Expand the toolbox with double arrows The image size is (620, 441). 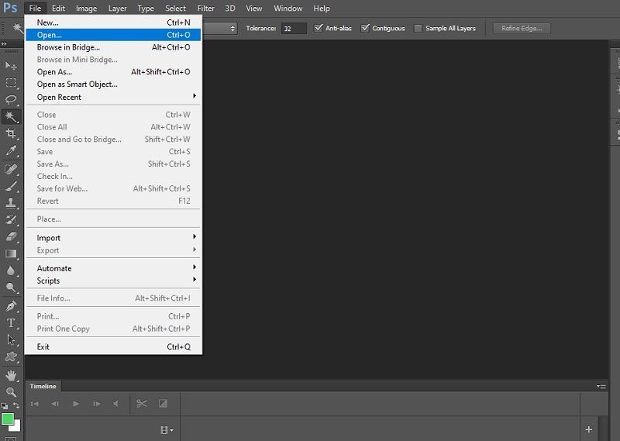coord(4,44)
